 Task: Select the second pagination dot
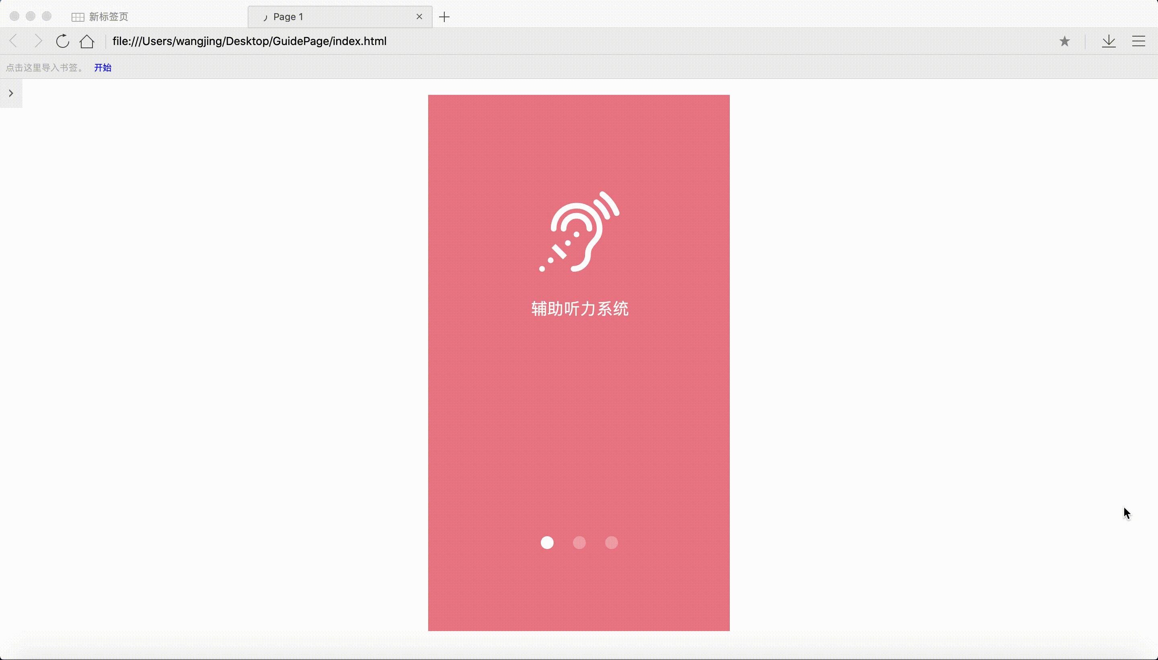(579, 543)
